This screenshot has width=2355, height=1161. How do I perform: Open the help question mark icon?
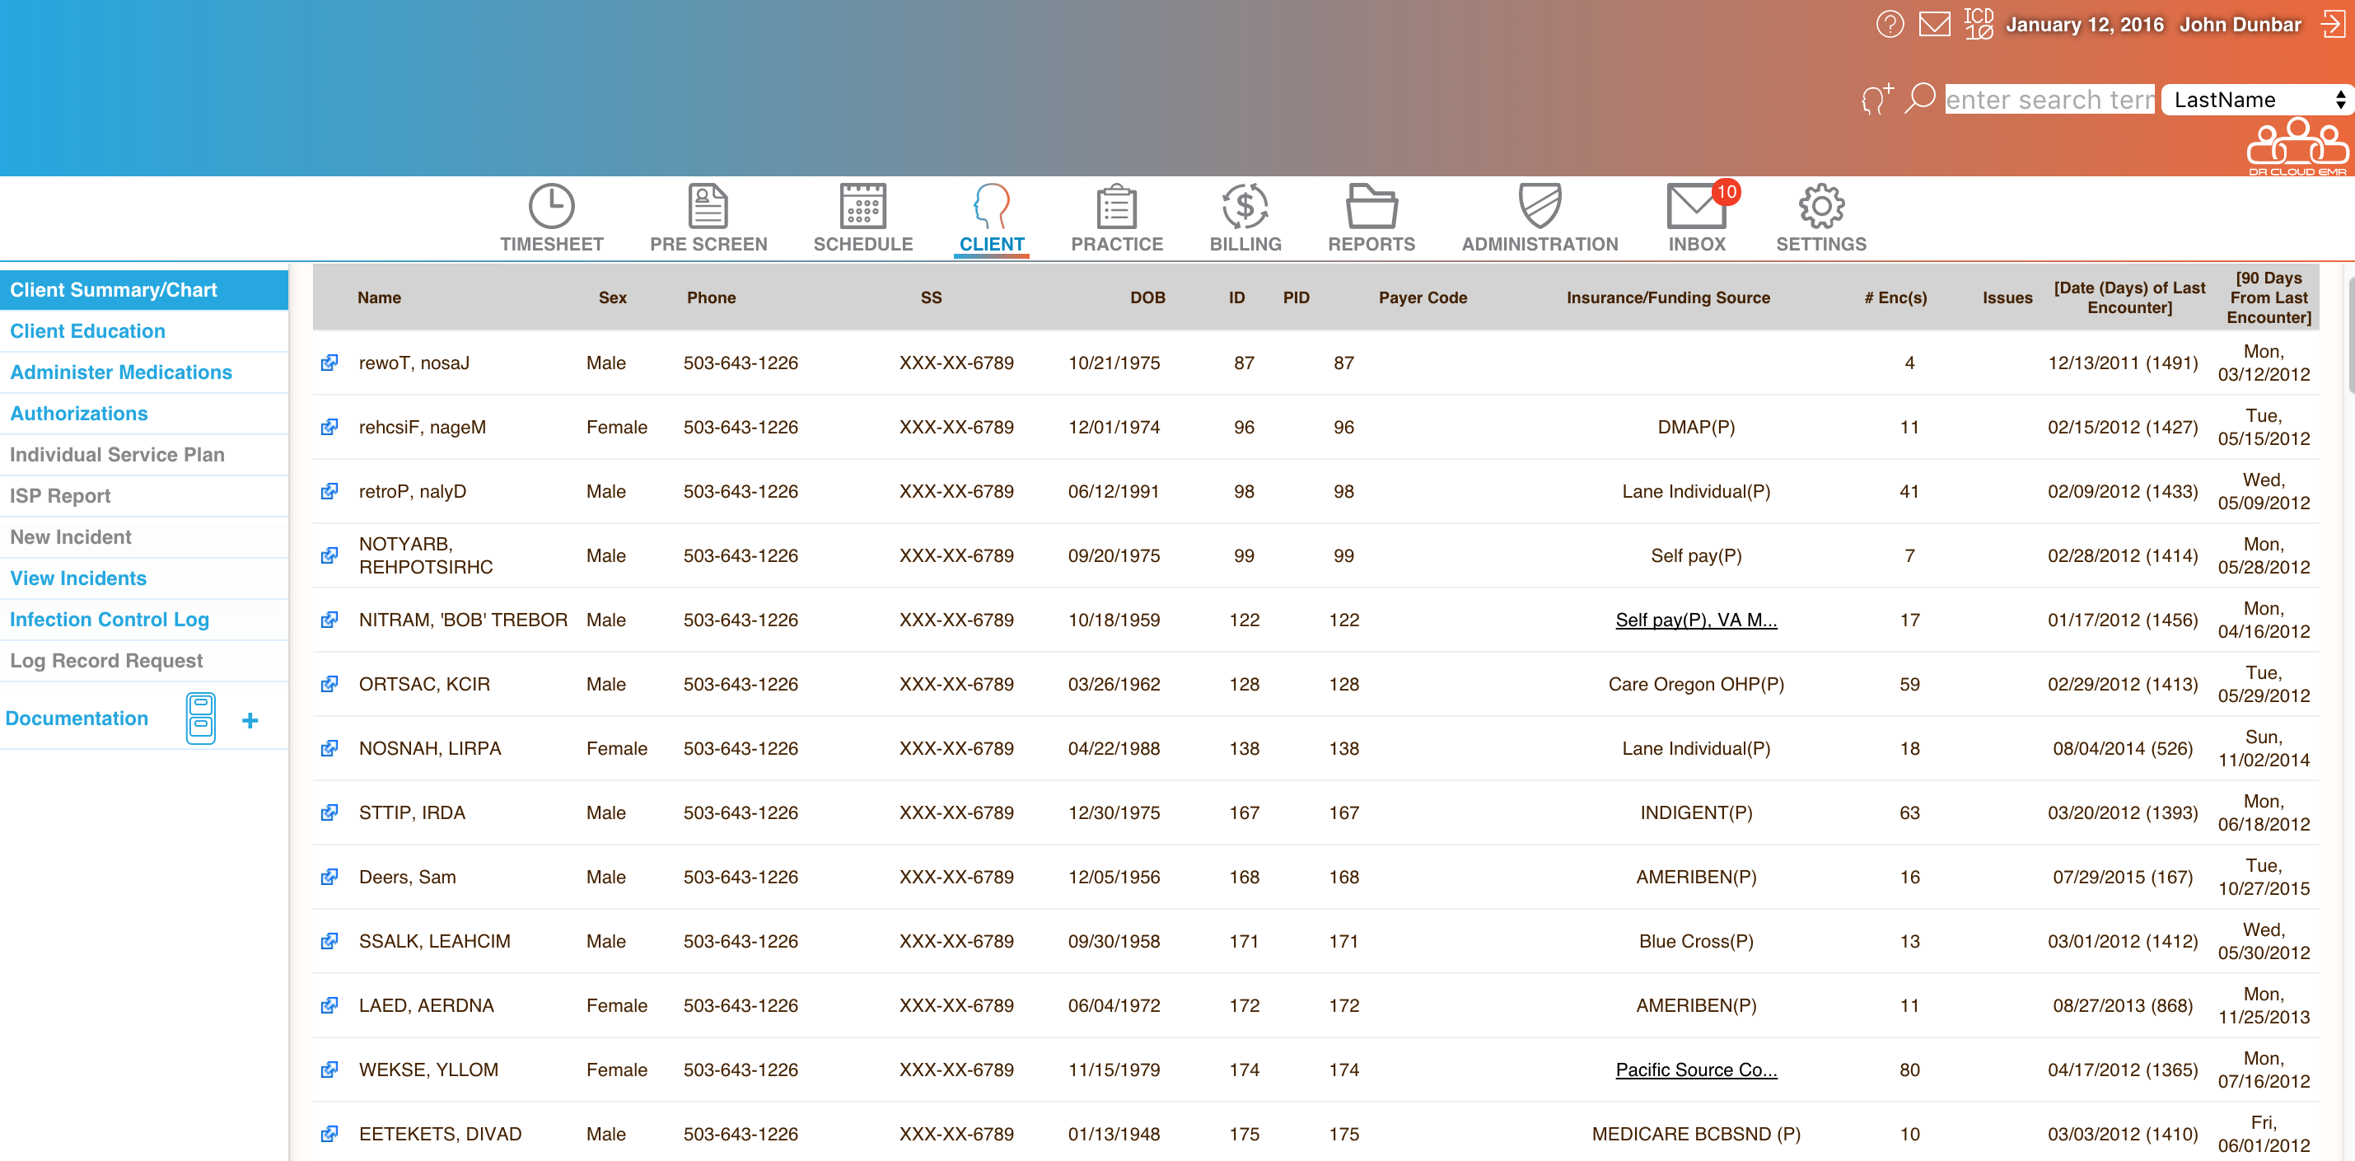click(1889, 24)
